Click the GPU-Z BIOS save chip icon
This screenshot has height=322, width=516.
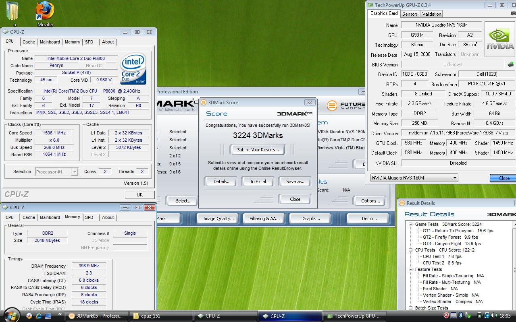click(510, 64)
